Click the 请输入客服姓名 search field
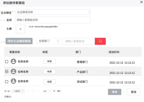The width and height of the screenshot is (144, 102). coord(78,41)
